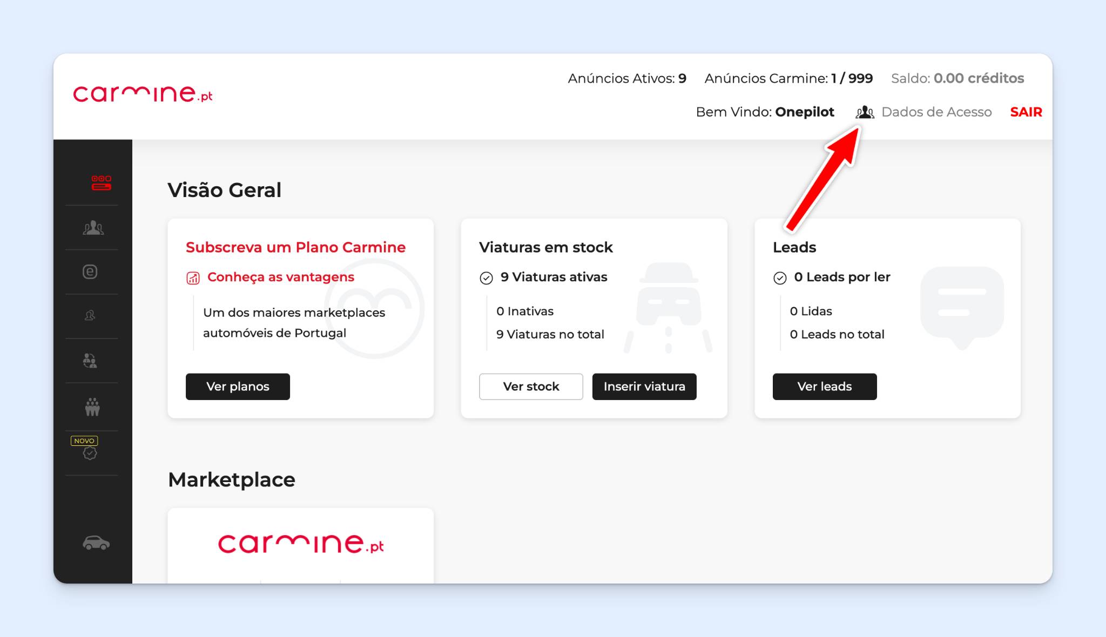Open the dashboard overview sidebar icon
Viewport: 1106px width, 637px height.
tap(101, 182)
